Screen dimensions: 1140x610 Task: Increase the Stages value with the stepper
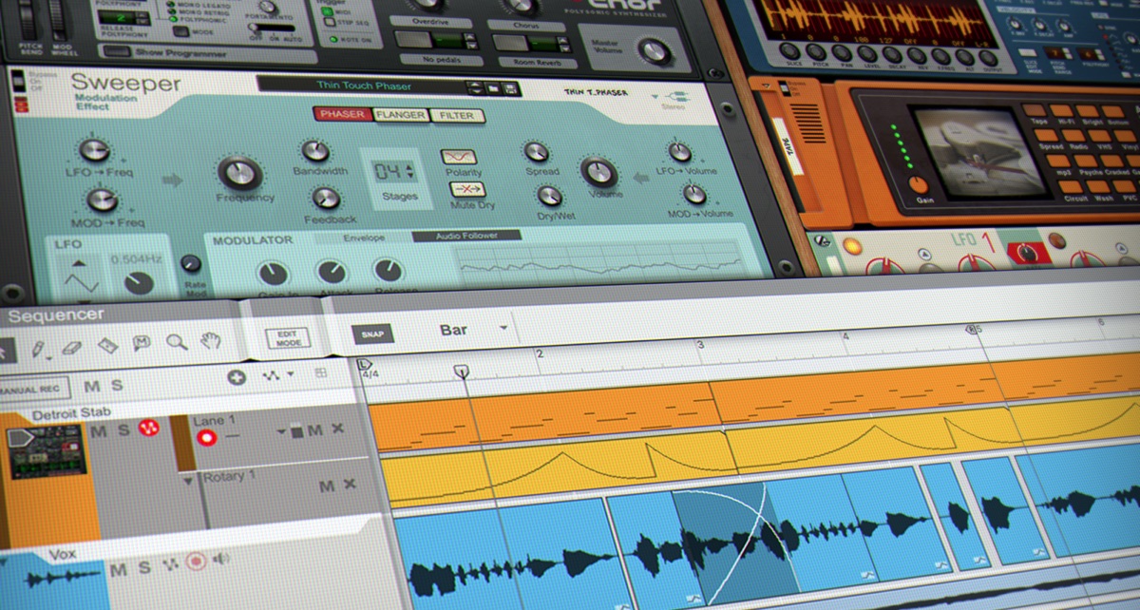(x=408, y=166)
